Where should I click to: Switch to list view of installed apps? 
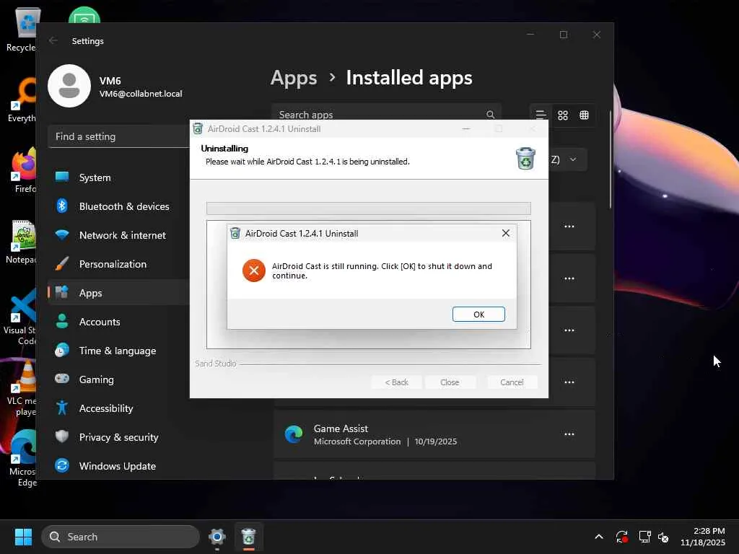(541, 115)
